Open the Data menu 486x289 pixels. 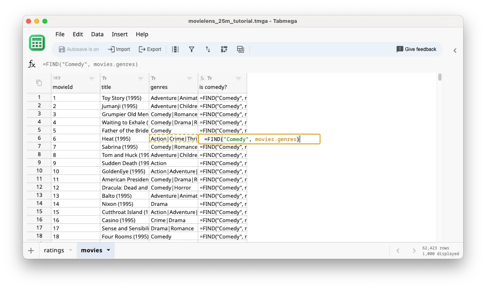(97, 34)
